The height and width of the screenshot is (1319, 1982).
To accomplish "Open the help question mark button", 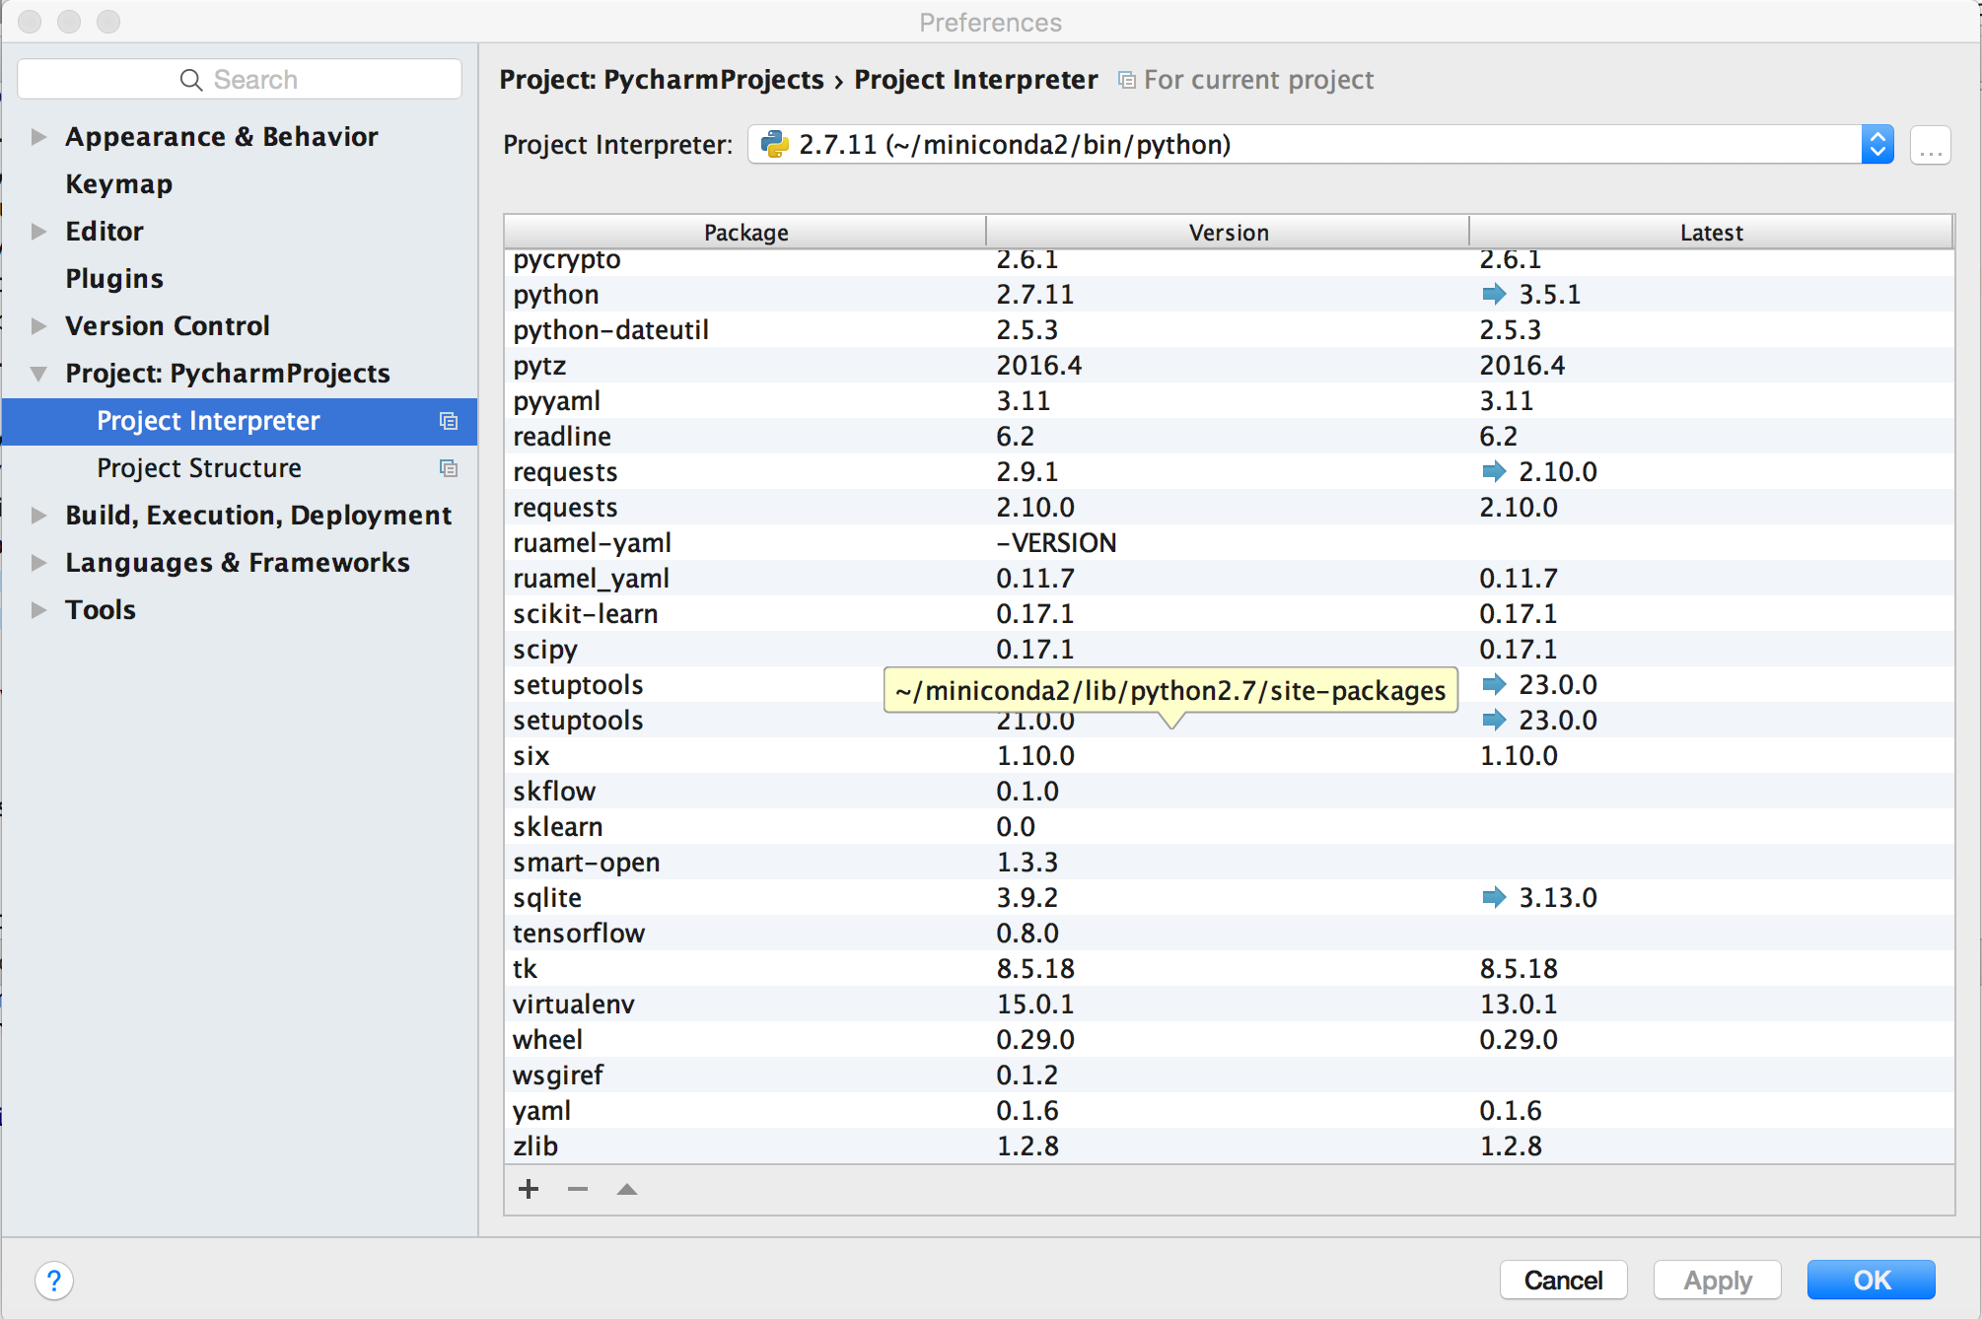I will click(x=53, y=1281).
